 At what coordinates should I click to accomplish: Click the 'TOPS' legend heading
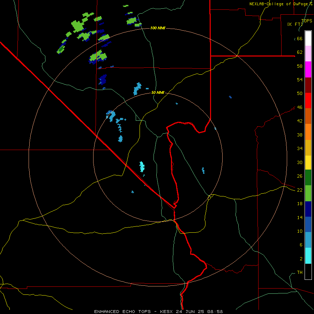tap(307, 21)
